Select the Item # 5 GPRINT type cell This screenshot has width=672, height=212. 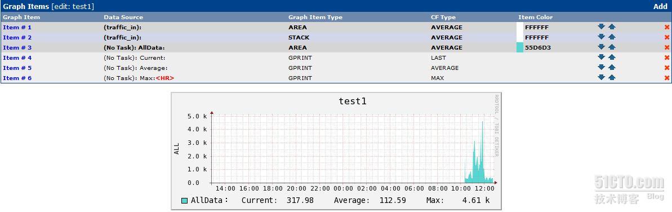(x=300, y=68)
